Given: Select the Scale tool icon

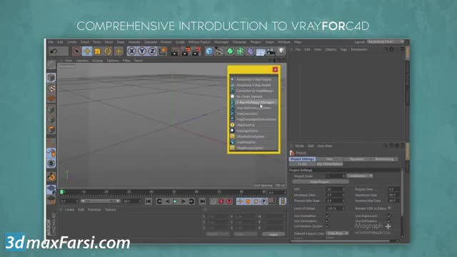Looking at the screenshot, I should click(97, 51).
